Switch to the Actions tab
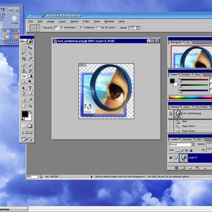Viewport: 212px width, 212px height. point(187,107)
